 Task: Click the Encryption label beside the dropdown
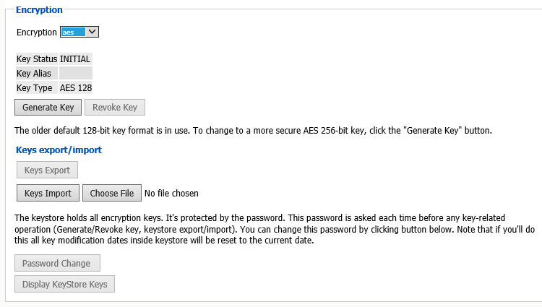(36, 33)
